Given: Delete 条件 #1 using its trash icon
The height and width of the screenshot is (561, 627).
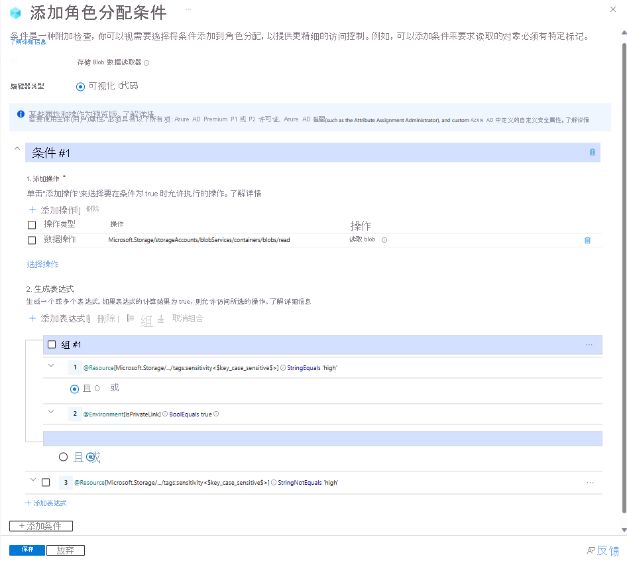Looking at the screenshot, I should click(x=592, y=153).
